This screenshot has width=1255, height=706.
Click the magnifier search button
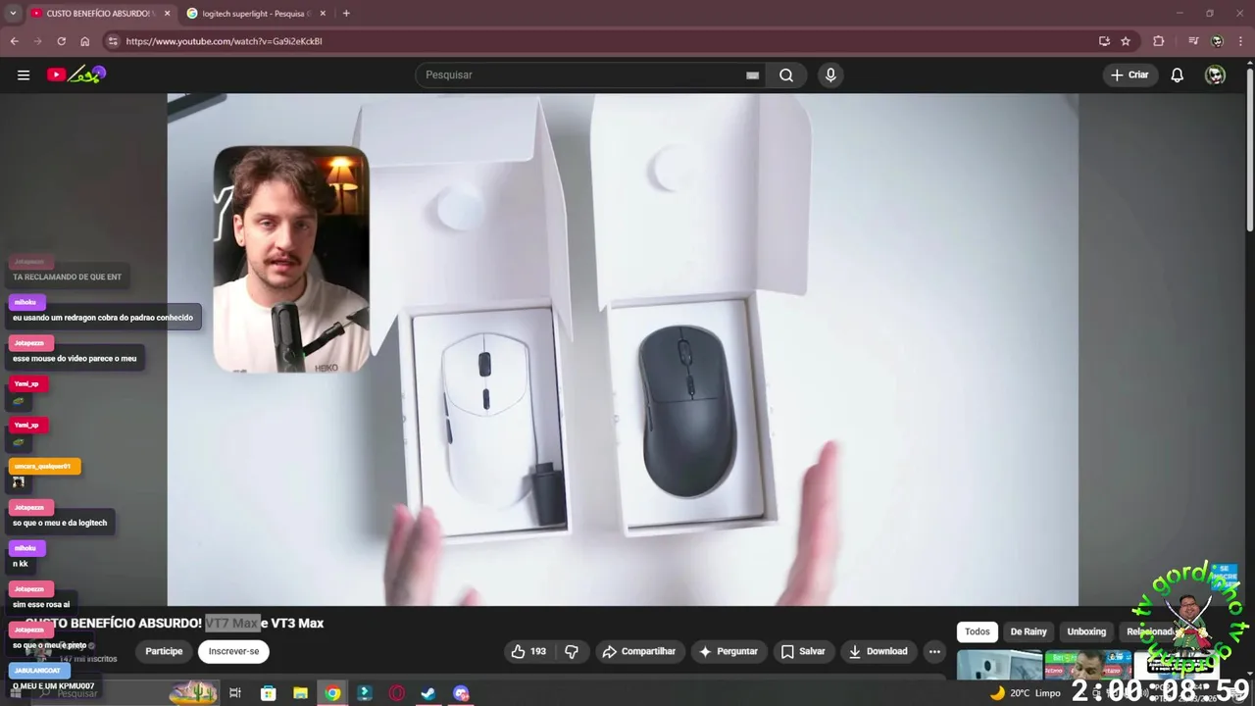[786, 76]
